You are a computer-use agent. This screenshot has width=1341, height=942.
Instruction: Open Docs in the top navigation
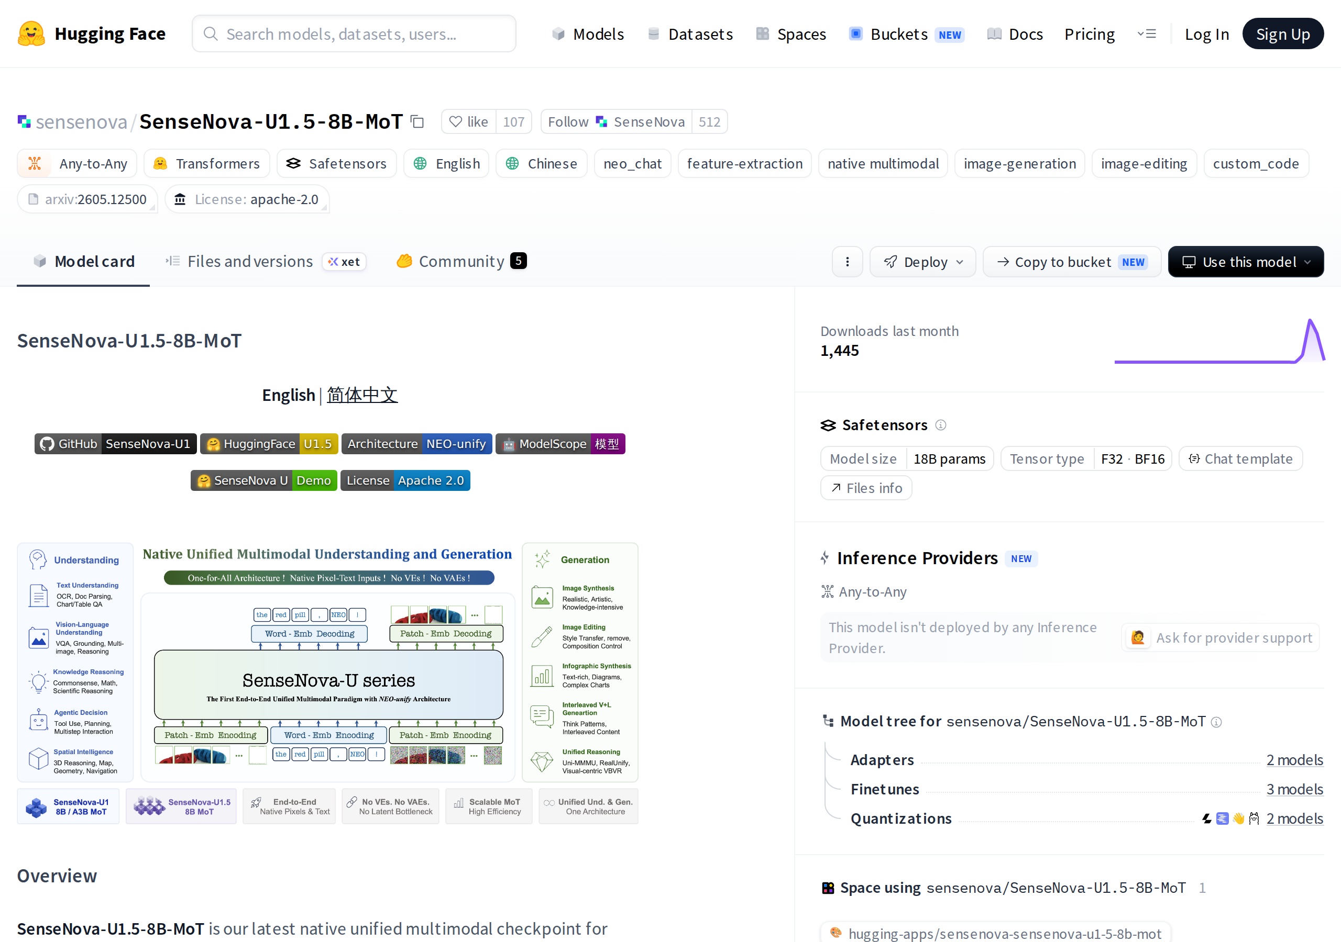(x=1015, y=34)
